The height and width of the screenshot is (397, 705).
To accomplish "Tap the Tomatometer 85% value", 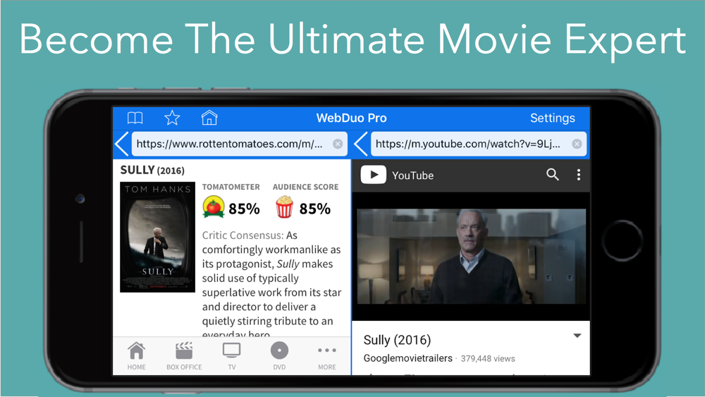I will pyautogui.click(x=244, y=209).
